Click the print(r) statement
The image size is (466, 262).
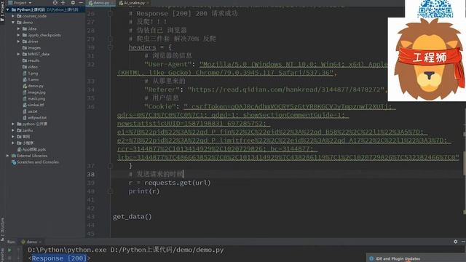144,191
